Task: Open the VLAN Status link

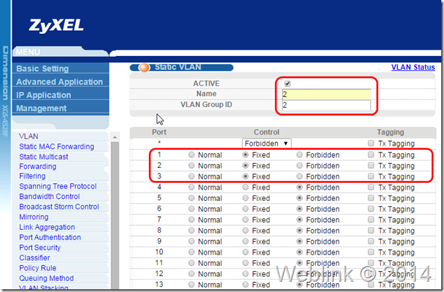Action: coord(413,67)
